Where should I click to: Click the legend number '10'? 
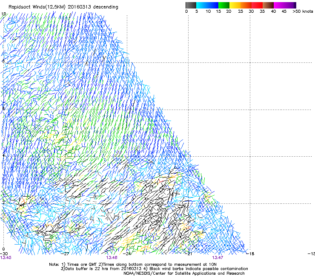[208, 11]
